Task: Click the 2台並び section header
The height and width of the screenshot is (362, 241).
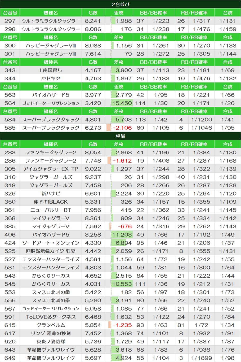Action: [120, 4]
